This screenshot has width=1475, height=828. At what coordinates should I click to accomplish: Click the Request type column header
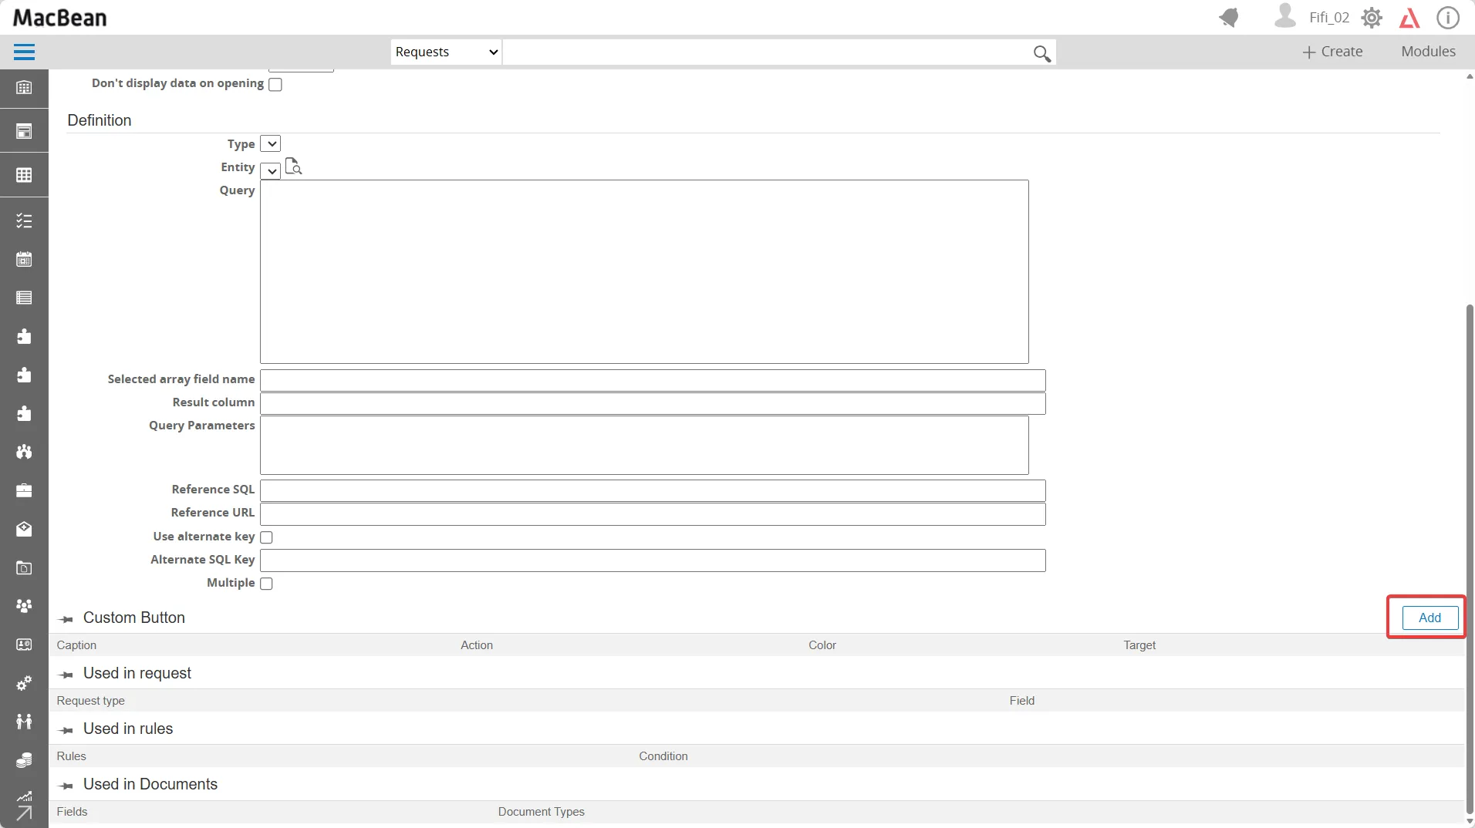point(90,701)
